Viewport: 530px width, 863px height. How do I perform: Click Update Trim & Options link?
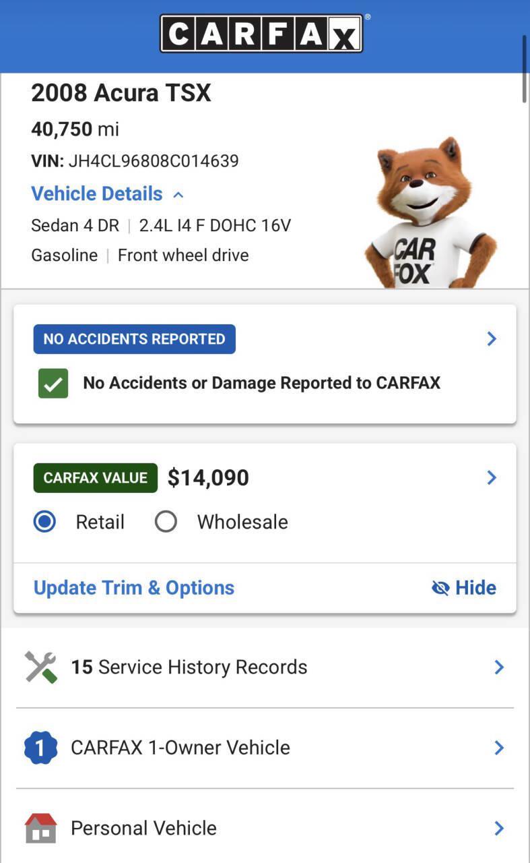[x=134, y=588]
